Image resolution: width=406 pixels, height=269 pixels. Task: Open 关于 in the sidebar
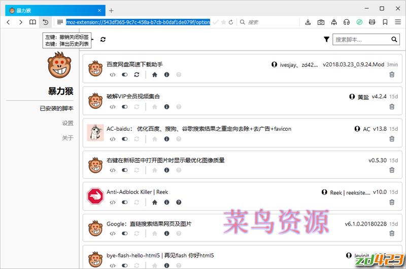tap(67, 138)
